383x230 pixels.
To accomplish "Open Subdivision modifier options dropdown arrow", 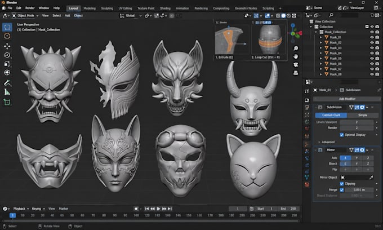I will pos(367,107).
